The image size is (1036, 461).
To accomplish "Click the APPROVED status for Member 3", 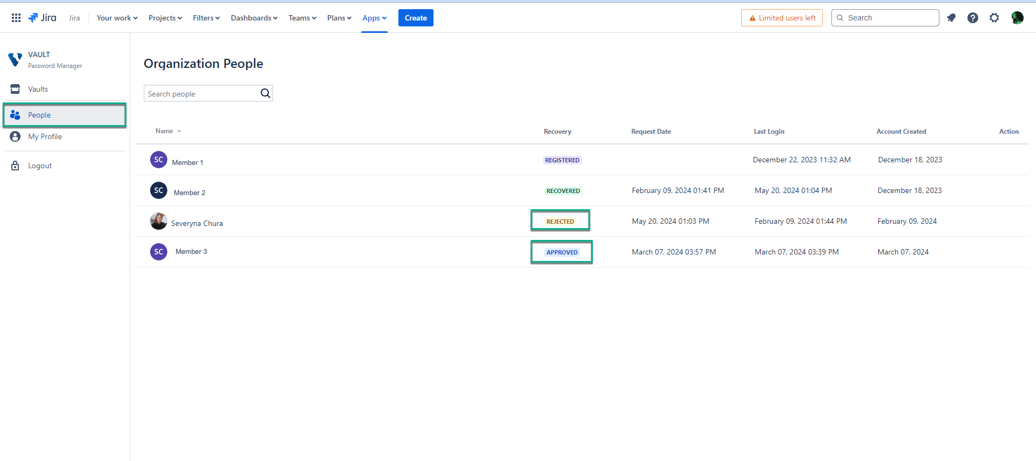I will 561,252.
